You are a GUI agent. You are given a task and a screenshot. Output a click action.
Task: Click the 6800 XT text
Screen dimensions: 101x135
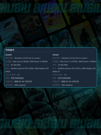[56, 72]
